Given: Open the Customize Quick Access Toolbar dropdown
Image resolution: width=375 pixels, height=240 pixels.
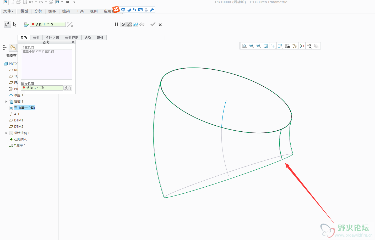Looking at the screenshot, I should (74, 2).
